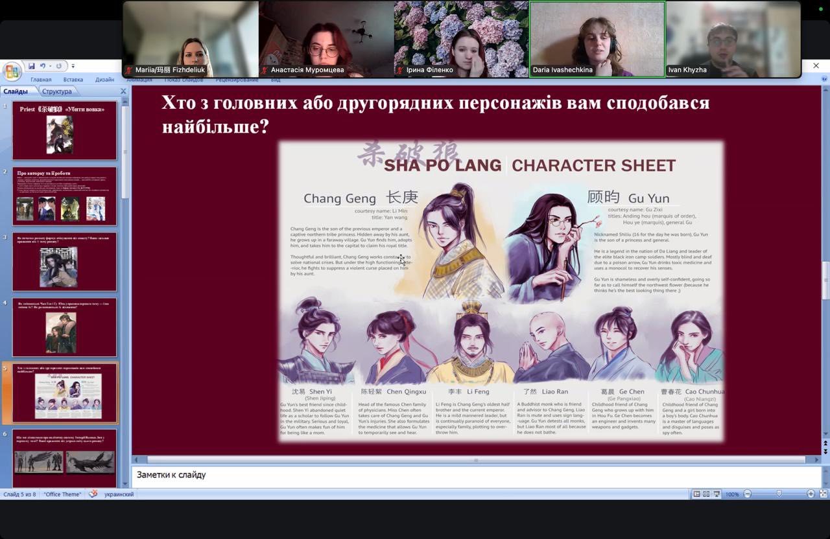
Task: Click the Заметки к слайду notes field
Action: click(476, 476)
